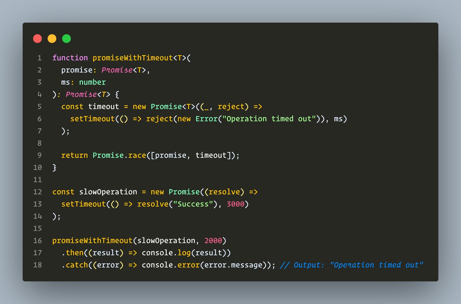Click the number 3000 on line 13
The height and width of the screenshot is (304, 461).
coord(236,204)
